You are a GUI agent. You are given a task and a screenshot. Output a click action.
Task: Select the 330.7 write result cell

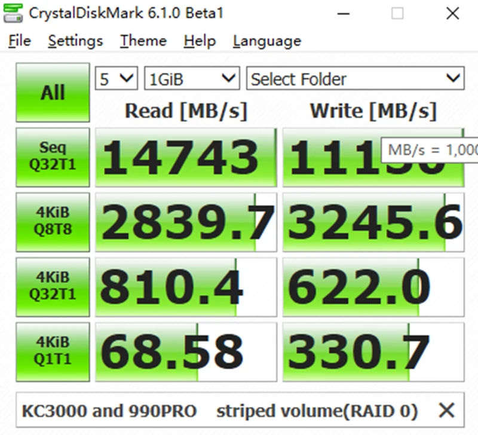373,351
